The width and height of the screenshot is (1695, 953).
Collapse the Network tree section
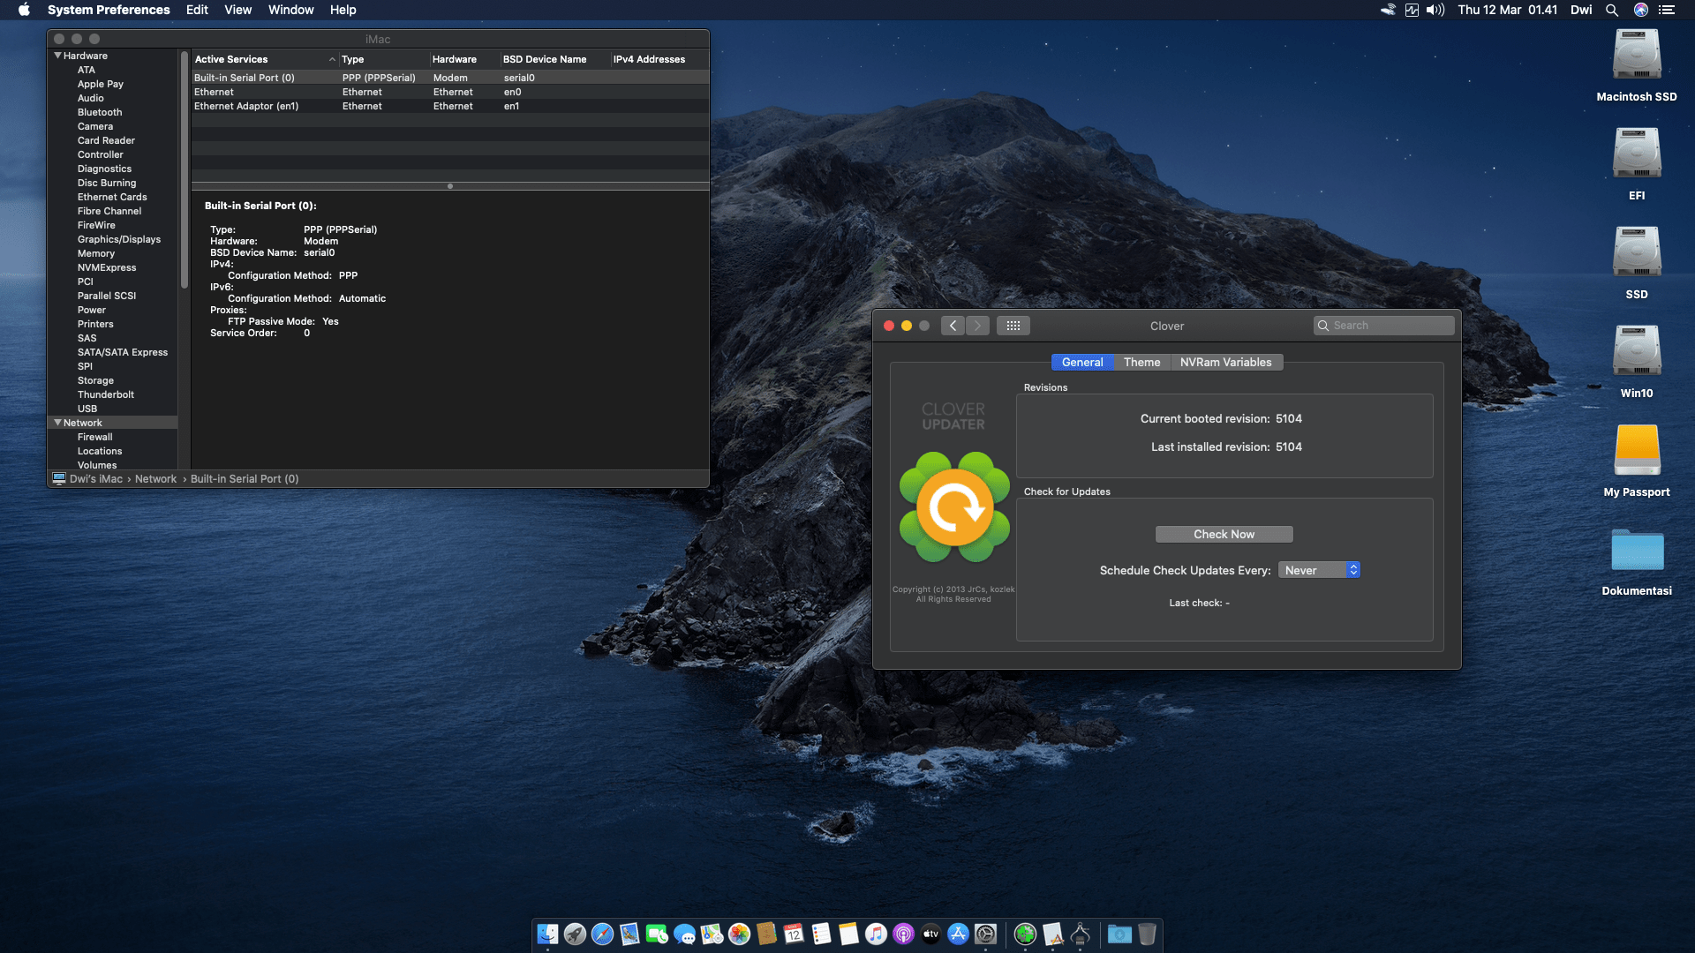pos(58,423)
